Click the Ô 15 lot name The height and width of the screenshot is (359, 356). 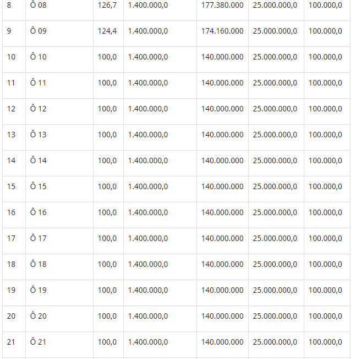[38, 186]
